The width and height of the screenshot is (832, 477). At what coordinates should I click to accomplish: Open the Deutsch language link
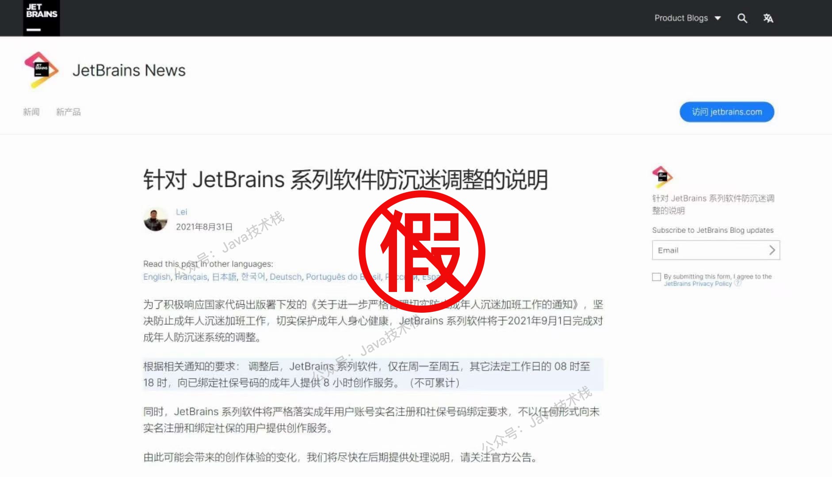pyautogui.click(x=286, y=277)
